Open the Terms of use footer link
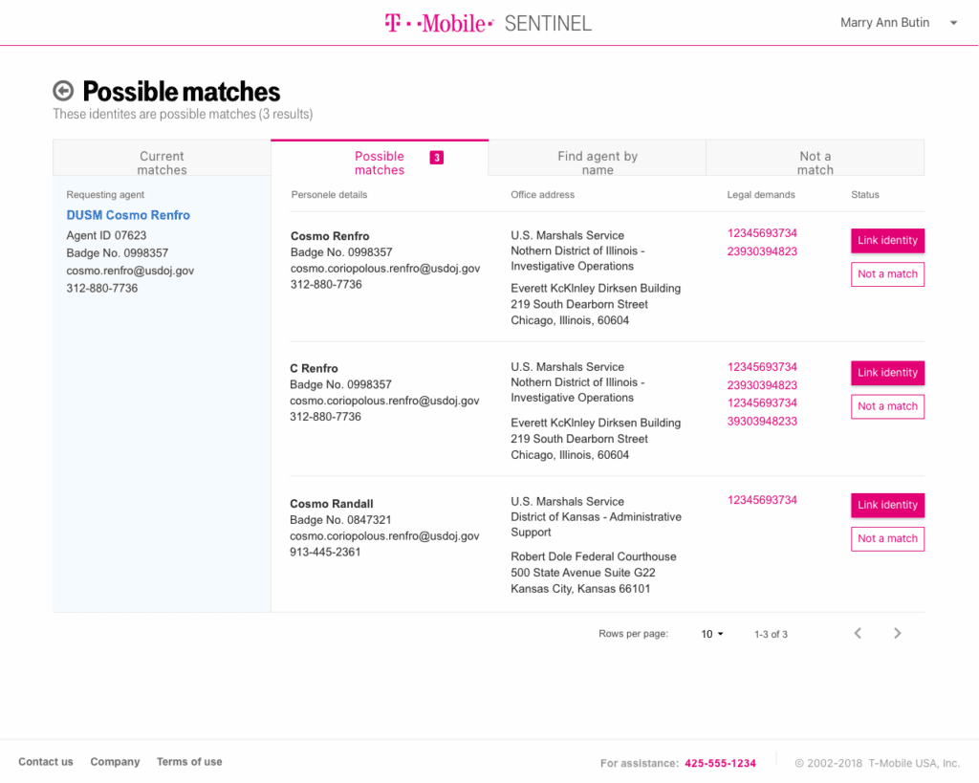This screenshot has width=979, height=783. 189,762
